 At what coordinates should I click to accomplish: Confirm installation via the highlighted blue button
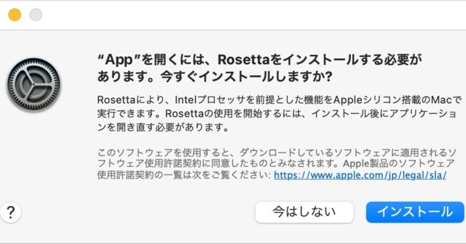pyautogui.click(x=414, y=212)
